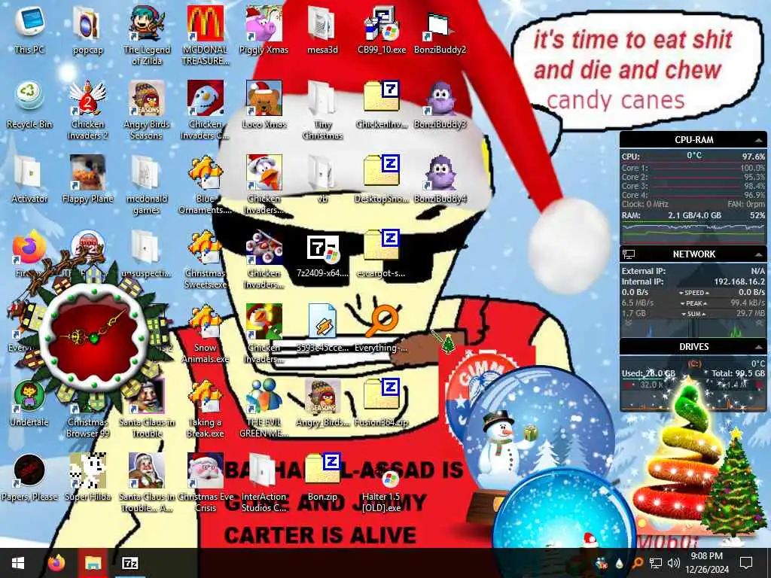
Task: Open Everything search from system tray
Action: [637, 563]
